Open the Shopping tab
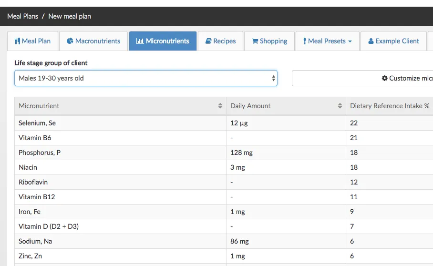 [x=269, y=41]
